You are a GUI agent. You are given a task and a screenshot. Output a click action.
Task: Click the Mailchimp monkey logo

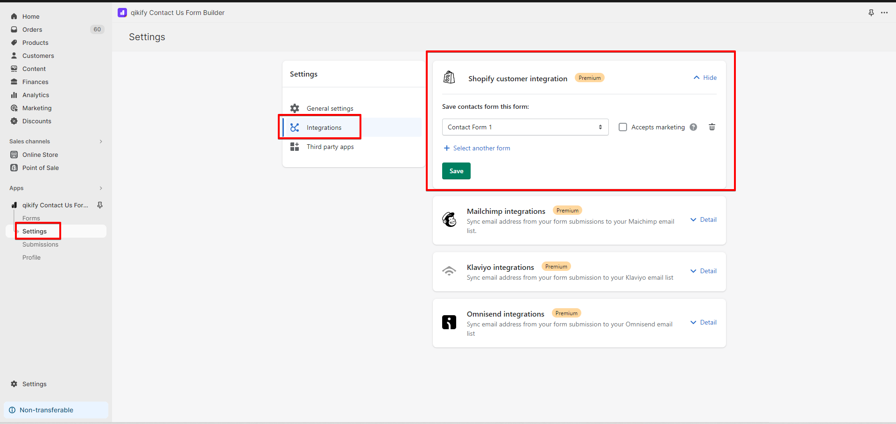449,219
